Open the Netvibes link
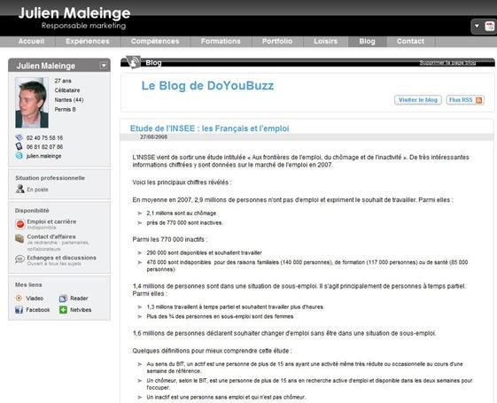Screen dimensions: 497x403 [x=81, y=309]
